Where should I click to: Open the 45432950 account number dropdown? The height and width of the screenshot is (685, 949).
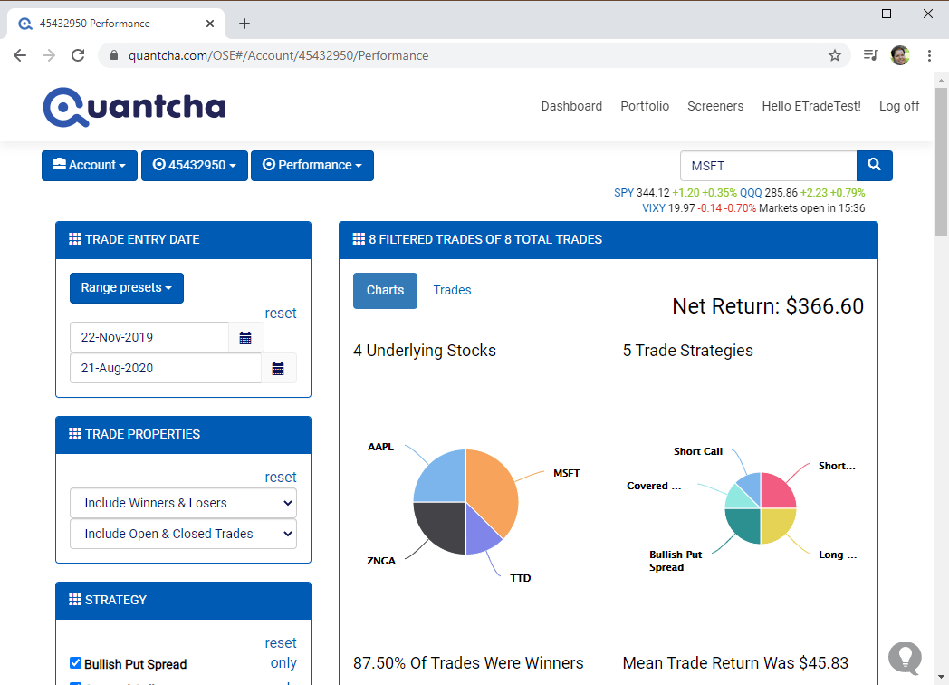[x=195, y=165]
